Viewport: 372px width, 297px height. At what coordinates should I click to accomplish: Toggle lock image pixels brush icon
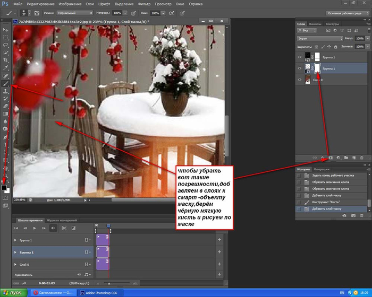point(323,47)
